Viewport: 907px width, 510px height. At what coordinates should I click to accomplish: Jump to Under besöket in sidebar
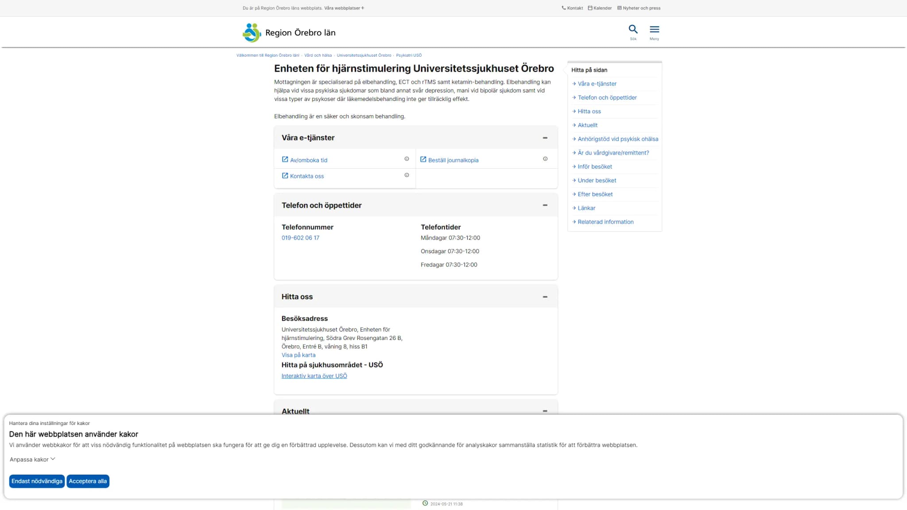pyautogui.click(x=597, y=181)
